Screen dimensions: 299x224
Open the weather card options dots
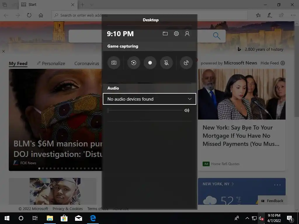point(277,185)
